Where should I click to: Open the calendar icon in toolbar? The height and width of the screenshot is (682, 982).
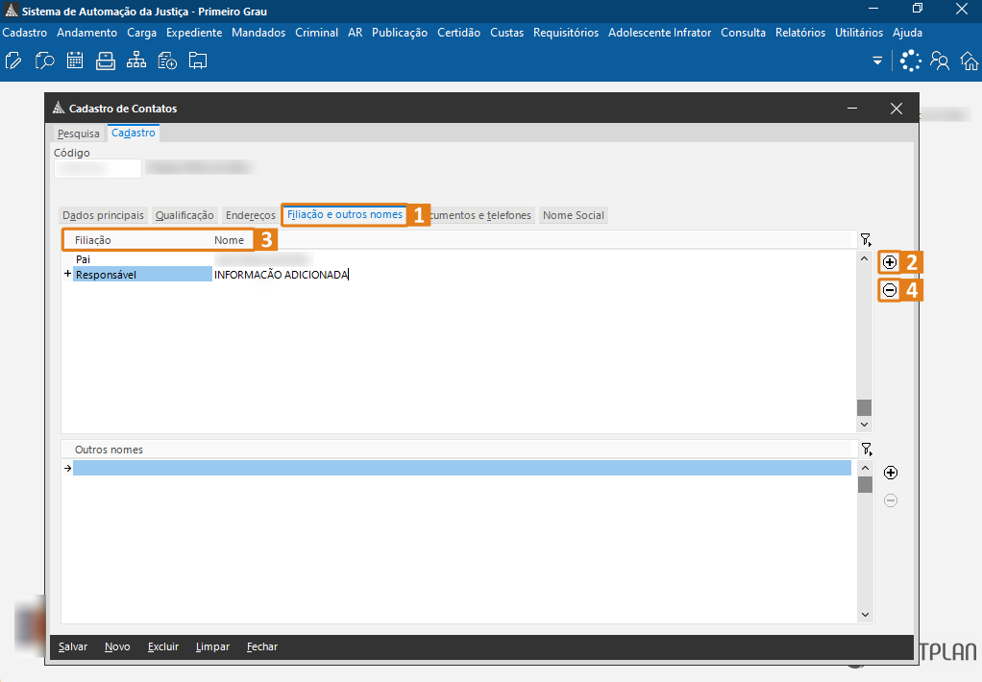coord(75,61)
